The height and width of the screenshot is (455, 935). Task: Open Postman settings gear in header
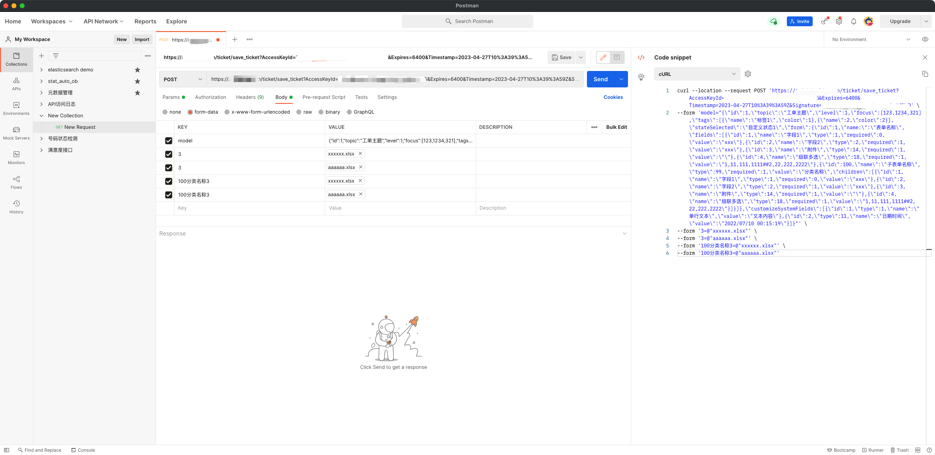pyautogui.click(x=839, y=21)
